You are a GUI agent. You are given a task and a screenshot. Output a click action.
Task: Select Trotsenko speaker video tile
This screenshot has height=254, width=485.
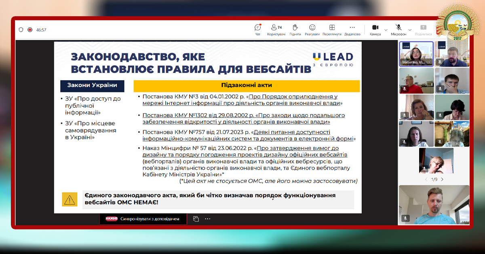[416, 54]
